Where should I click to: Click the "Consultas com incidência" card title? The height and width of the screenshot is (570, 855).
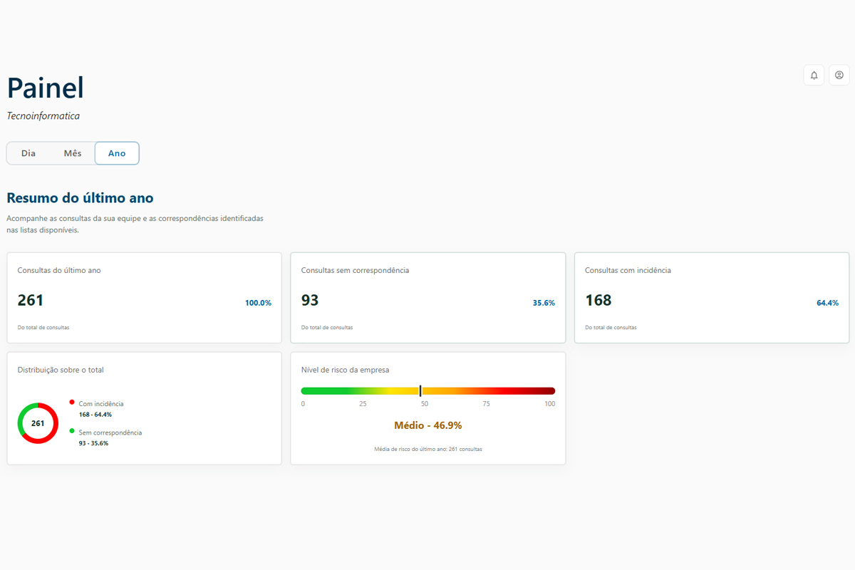pyautogui.click(x=628, y=270)
